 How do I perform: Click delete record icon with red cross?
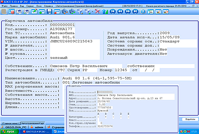click(57, 12)
